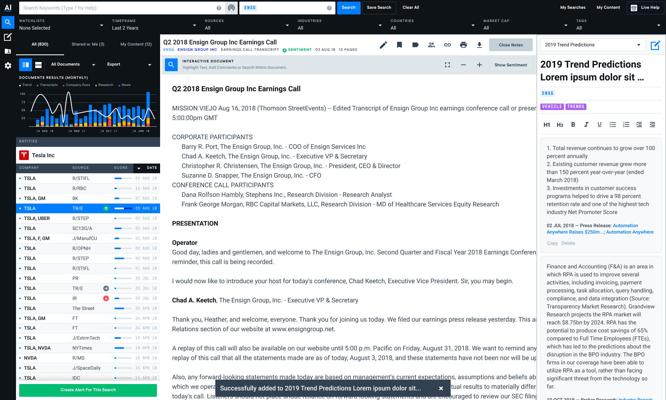
Task: Expand document to fullscreen
Action: pos(447,65)
